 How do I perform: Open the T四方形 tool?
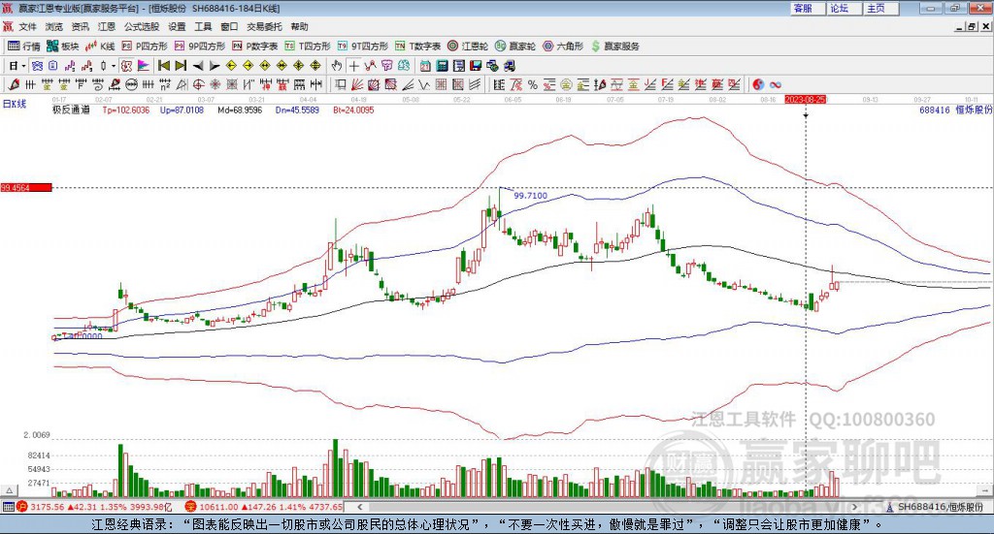tap(308, 47)
